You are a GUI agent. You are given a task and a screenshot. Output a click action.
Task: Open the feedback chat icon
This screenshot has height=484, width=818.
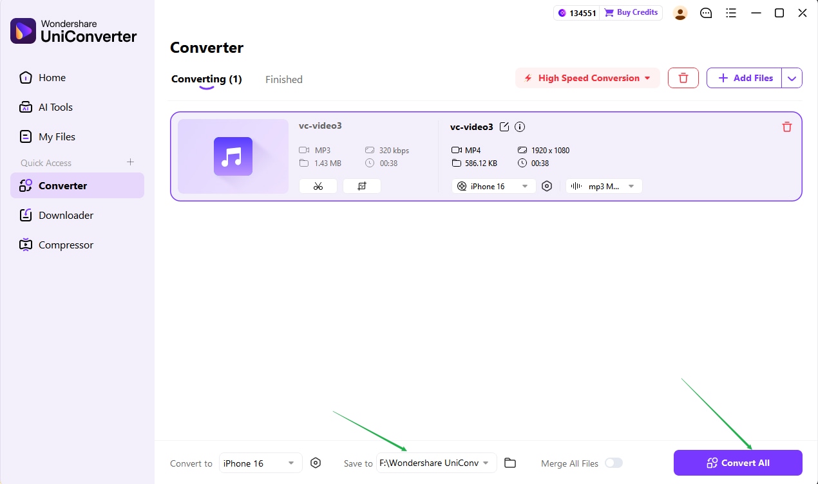coord(706,13)
